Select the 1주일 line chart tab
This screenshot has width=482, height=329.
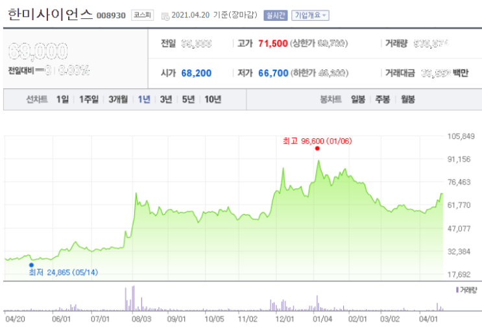click(89, 99)
